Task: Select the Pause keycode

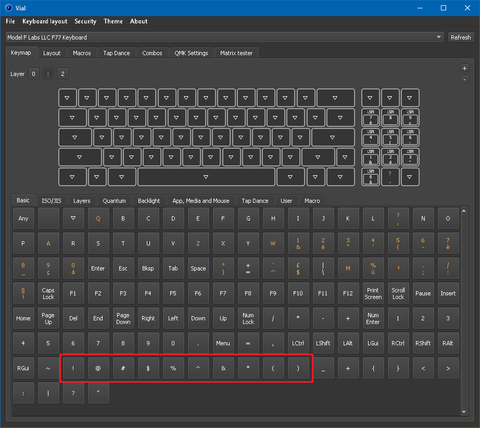Action: pyautogui.click(x=423, y=293)
